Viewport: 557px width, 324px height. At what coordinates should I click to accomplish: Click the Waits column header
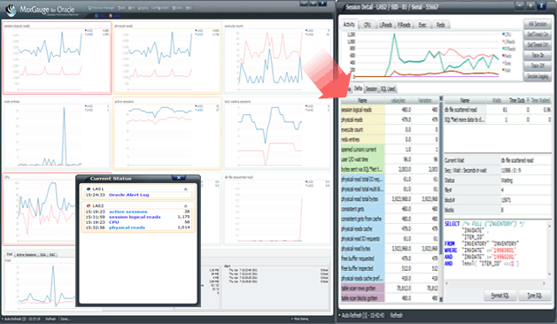497,101
